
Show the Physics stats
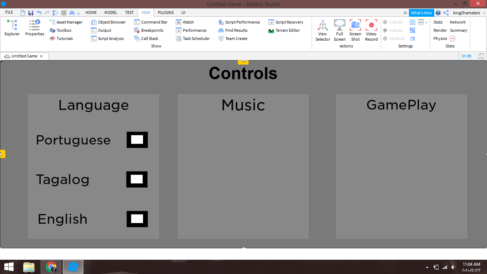[440, 39]
